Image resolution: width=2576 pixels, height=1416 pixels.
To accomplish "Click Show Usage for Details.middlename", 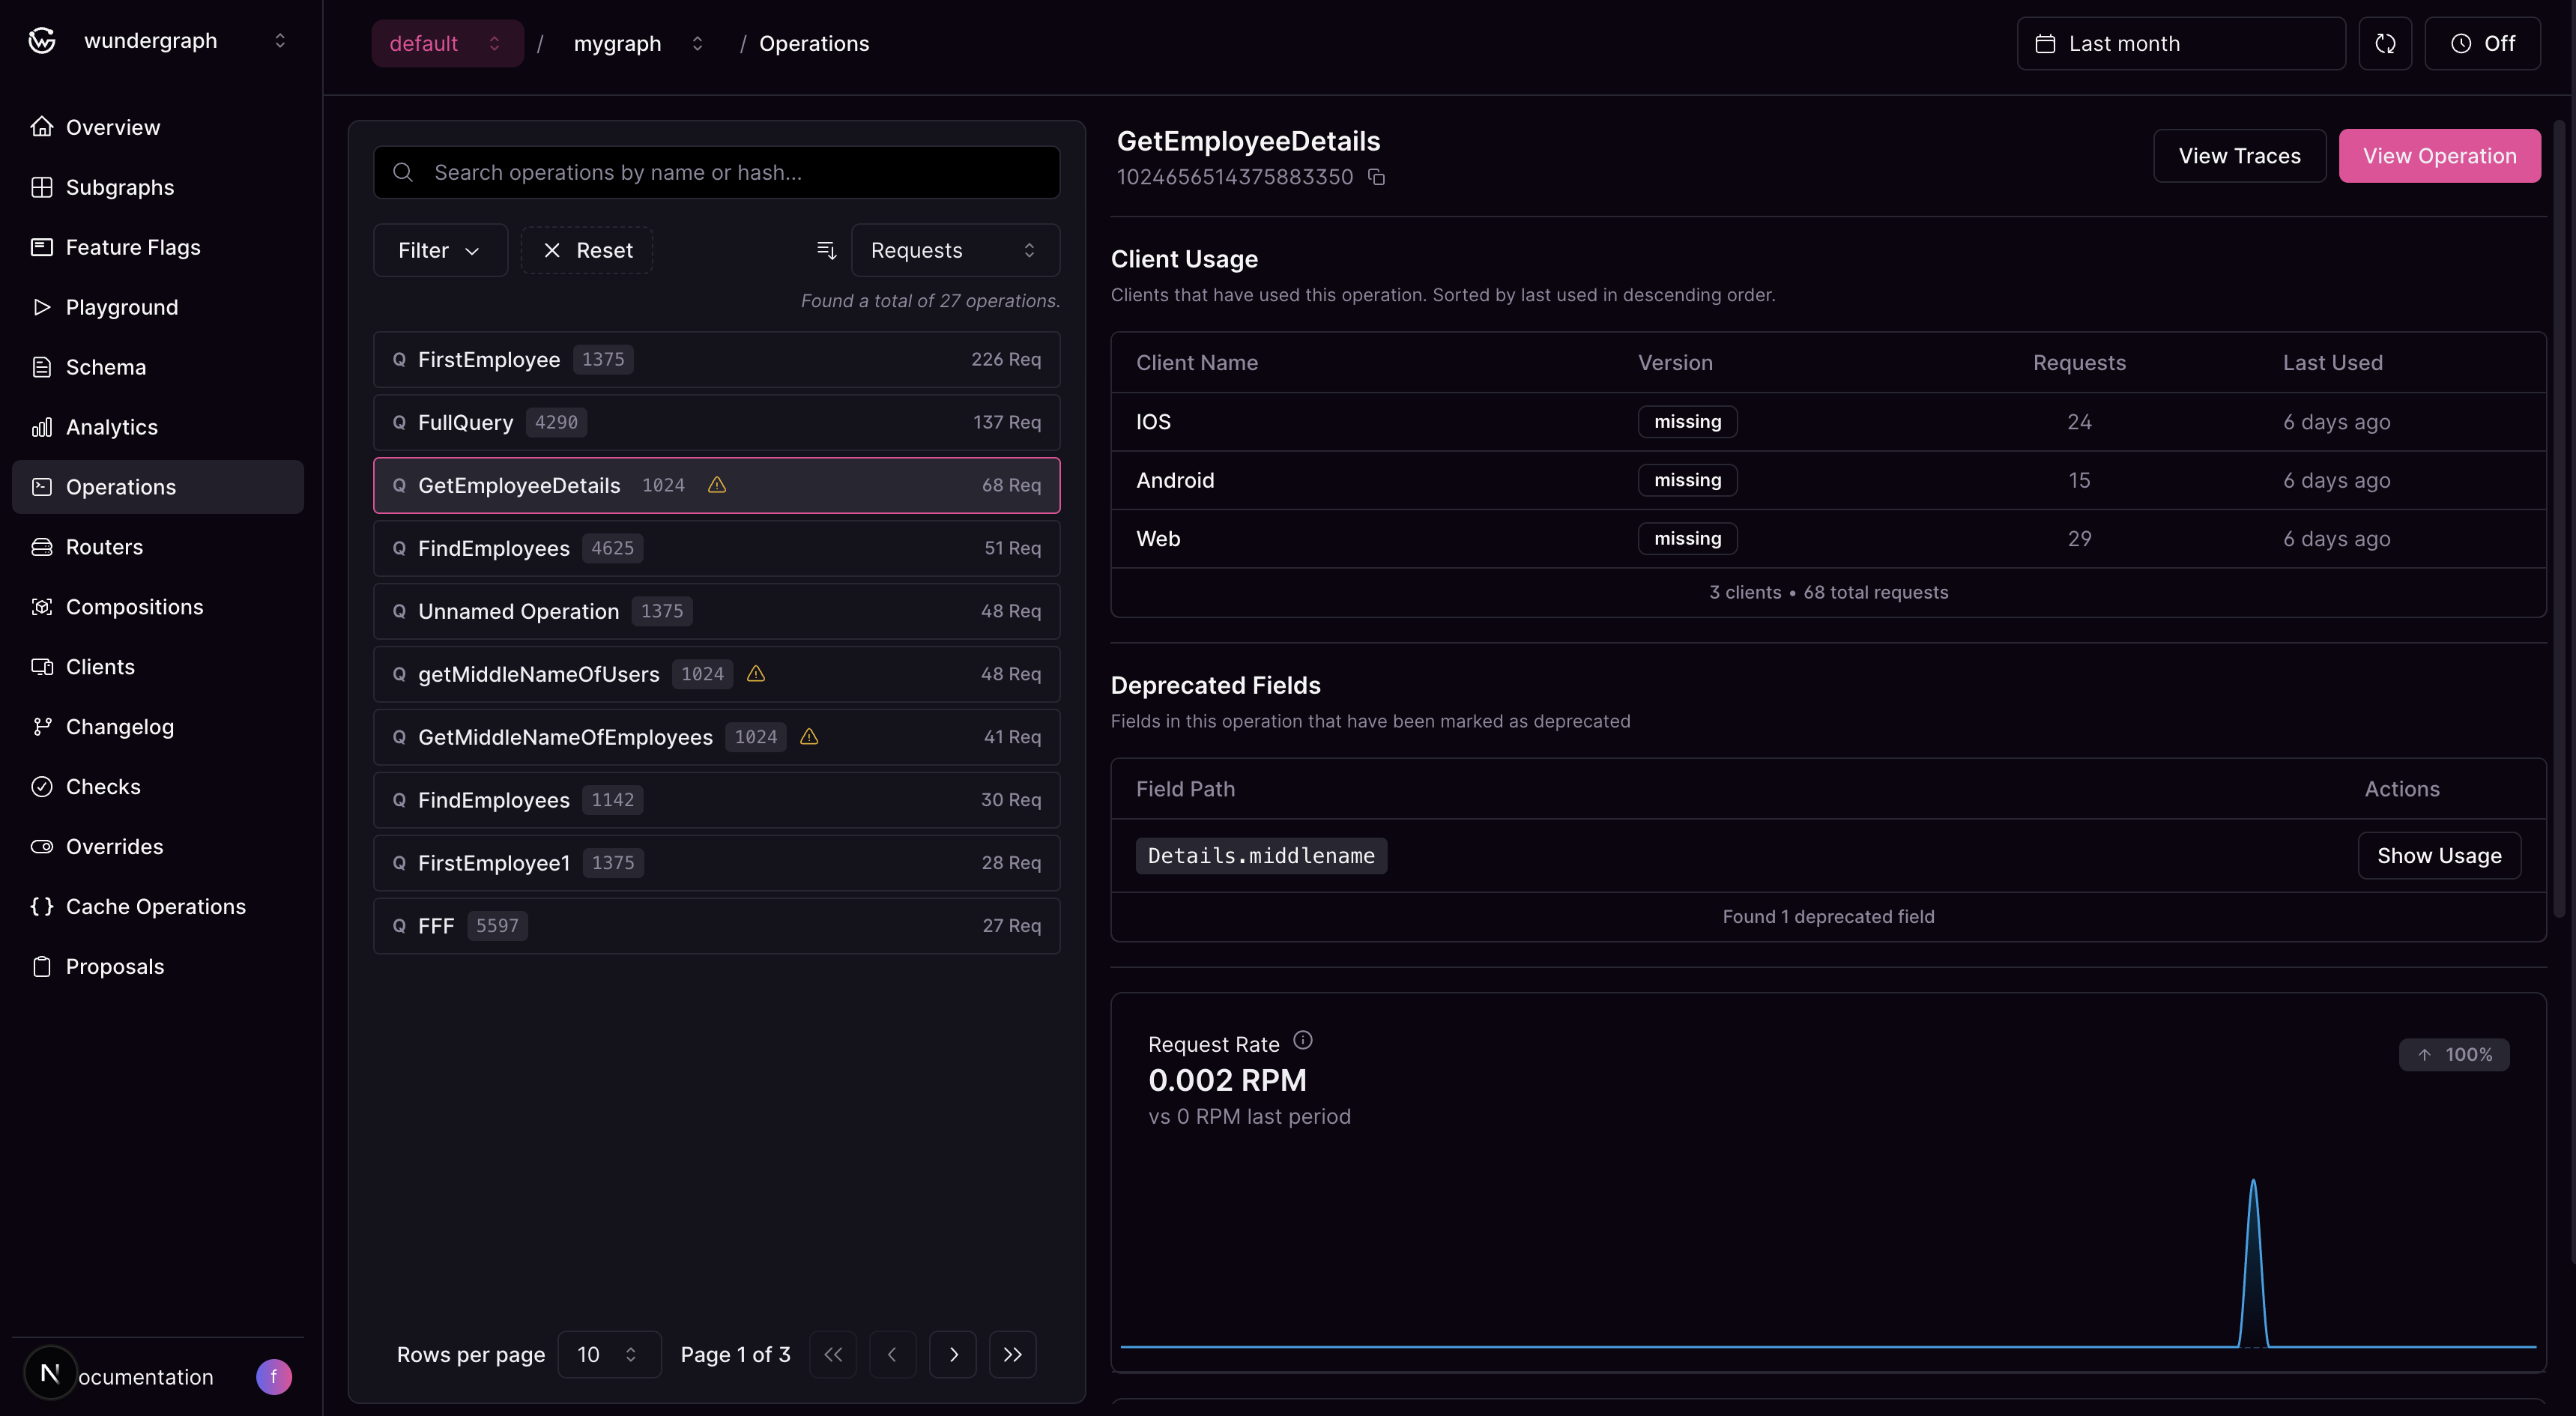I will pyautogui.click(x=2438, y=856).
